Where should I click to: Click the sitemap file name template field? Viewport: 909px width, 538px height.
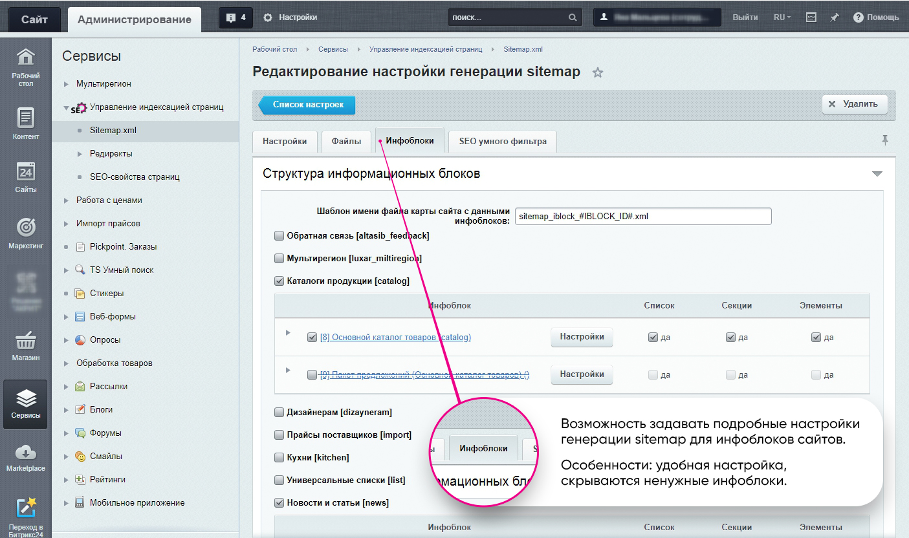tap(642, 217)
